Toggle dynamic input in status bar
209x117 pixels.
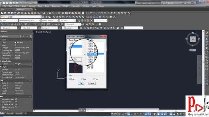pyautogui.click(x=129, y=114)
